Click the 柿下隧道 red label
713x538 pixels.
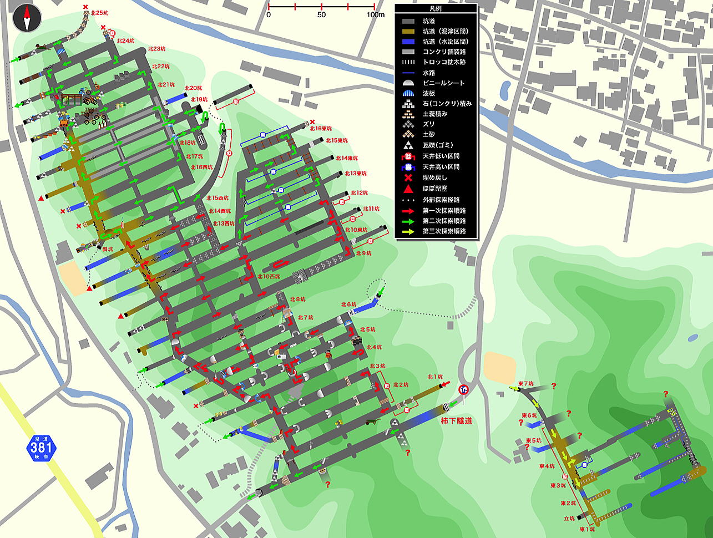pos(456,421)
